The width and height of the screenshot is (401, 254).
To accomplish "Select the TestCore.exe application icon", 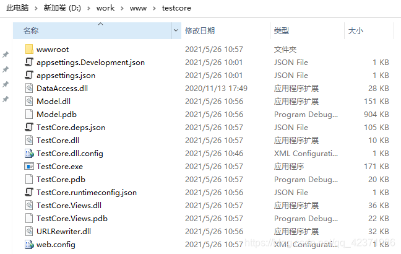I will pos(29,166).
